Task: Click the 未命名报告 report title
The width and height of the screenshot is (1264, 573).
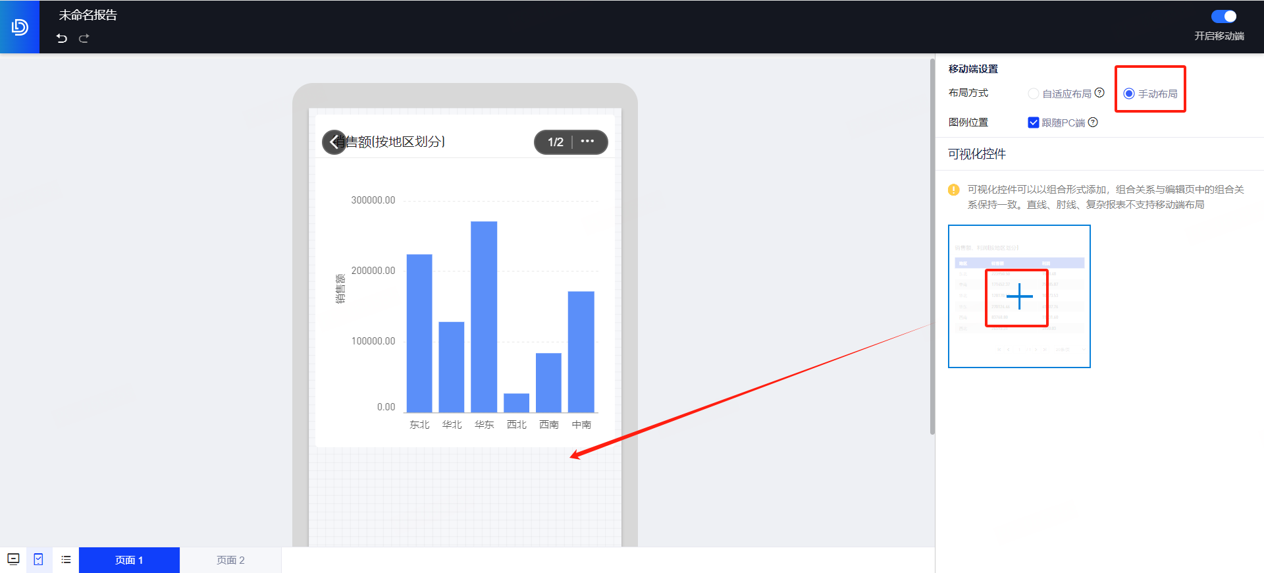Action: click(x=88, y=15)
